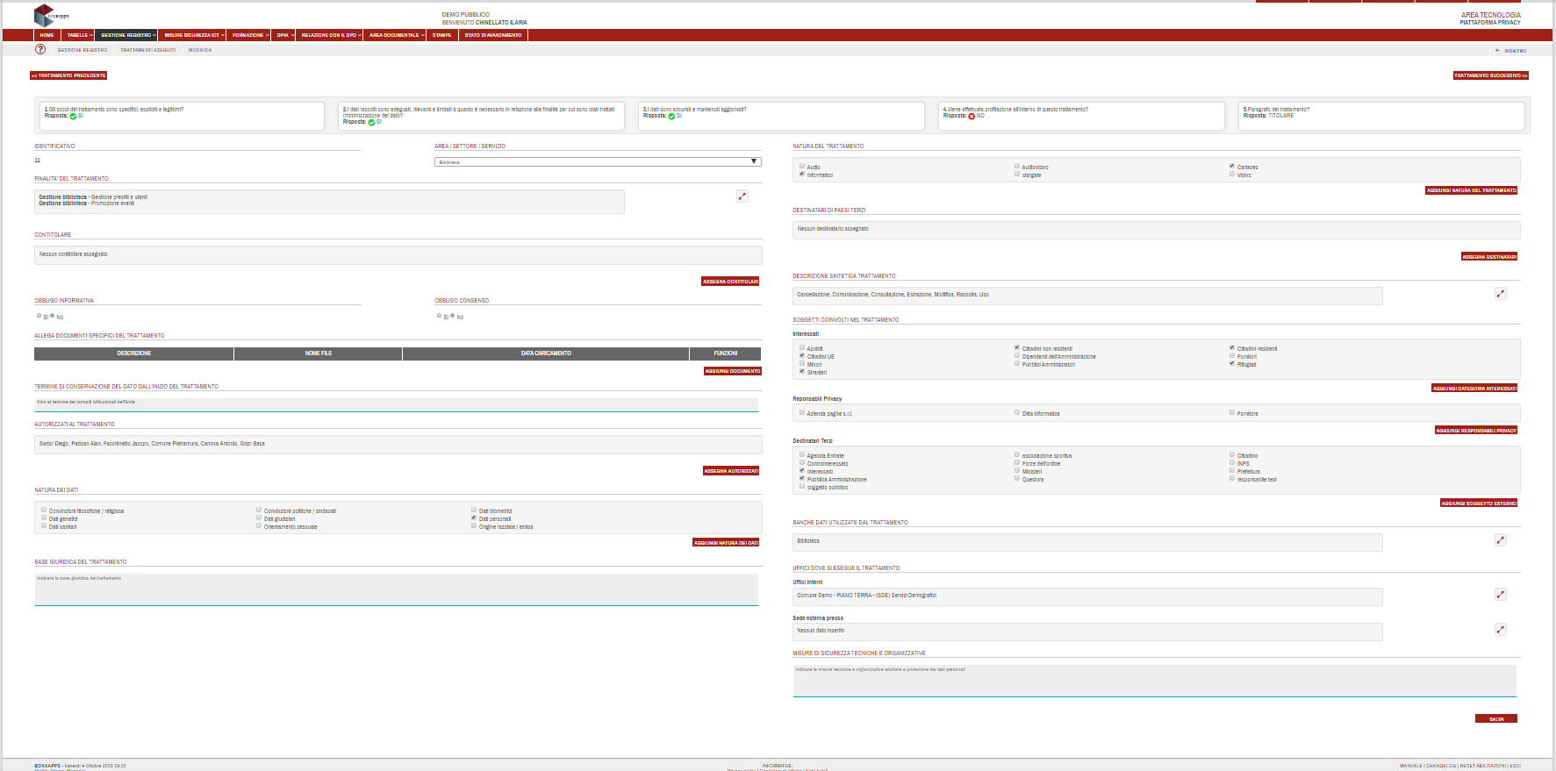Click the Base giuridica del trattamento textarea
Image resolution: width=1556 pixels, height=771 pixels.
(x=397, y=589)
